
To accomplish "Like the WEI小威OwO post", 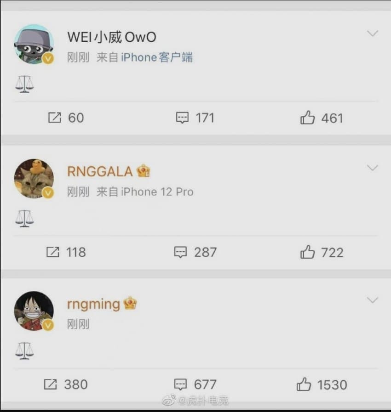I will coord(322,118).
